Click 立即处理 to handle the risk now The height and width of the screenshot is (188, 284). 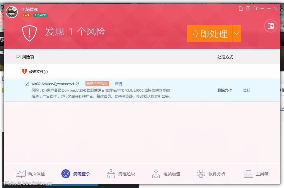coord(210,33)
